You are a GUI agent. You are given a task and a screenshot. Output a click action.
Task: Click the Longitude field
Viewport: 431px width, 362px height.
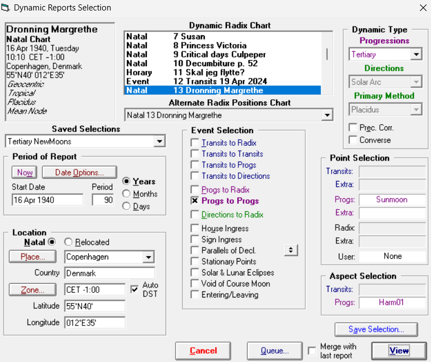[95, 323]
